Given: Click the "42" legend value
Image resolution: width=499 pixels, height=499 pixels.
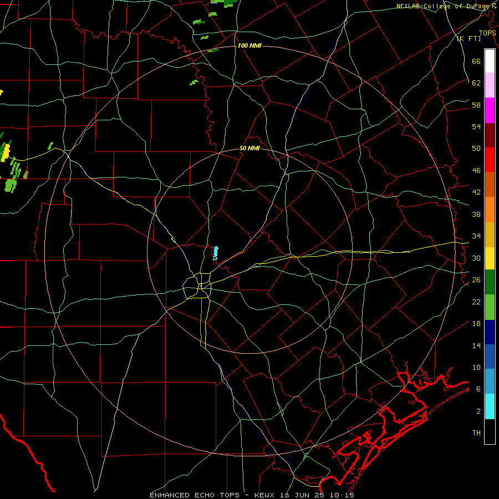Looking at the screenshot, I should [x=476, y=192].
